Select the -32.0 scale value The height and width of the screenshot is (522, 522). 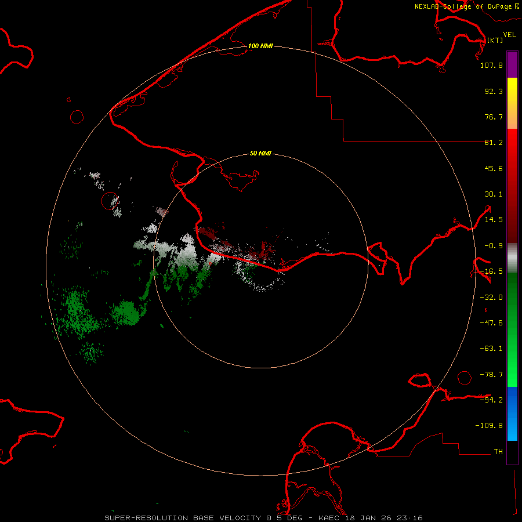tap(491, 298)
